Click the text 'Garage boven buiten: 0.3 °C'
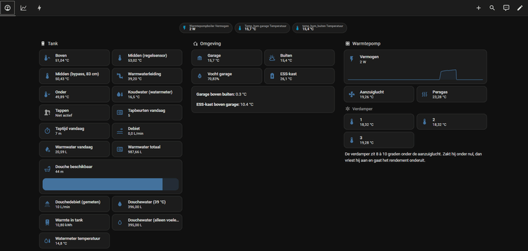This screenshot has width=528, height=251. 222,94
